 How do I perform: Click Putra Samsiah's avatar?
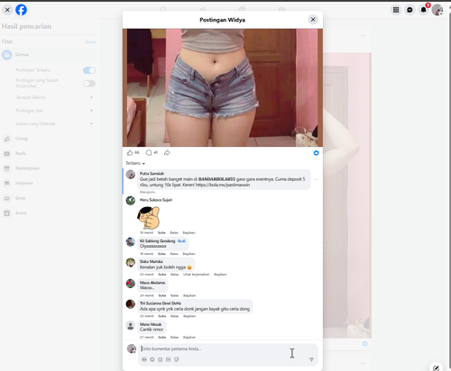(x=131, y=175)
